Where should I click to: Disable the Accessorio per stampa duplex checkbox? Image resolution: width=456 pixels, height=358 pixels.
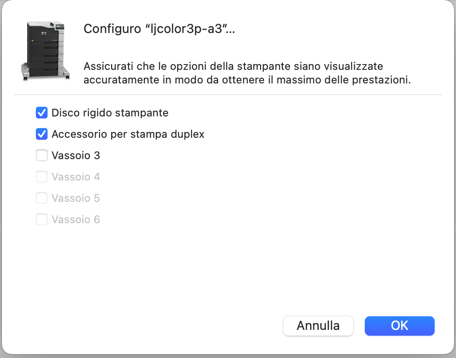click(42, 134)
